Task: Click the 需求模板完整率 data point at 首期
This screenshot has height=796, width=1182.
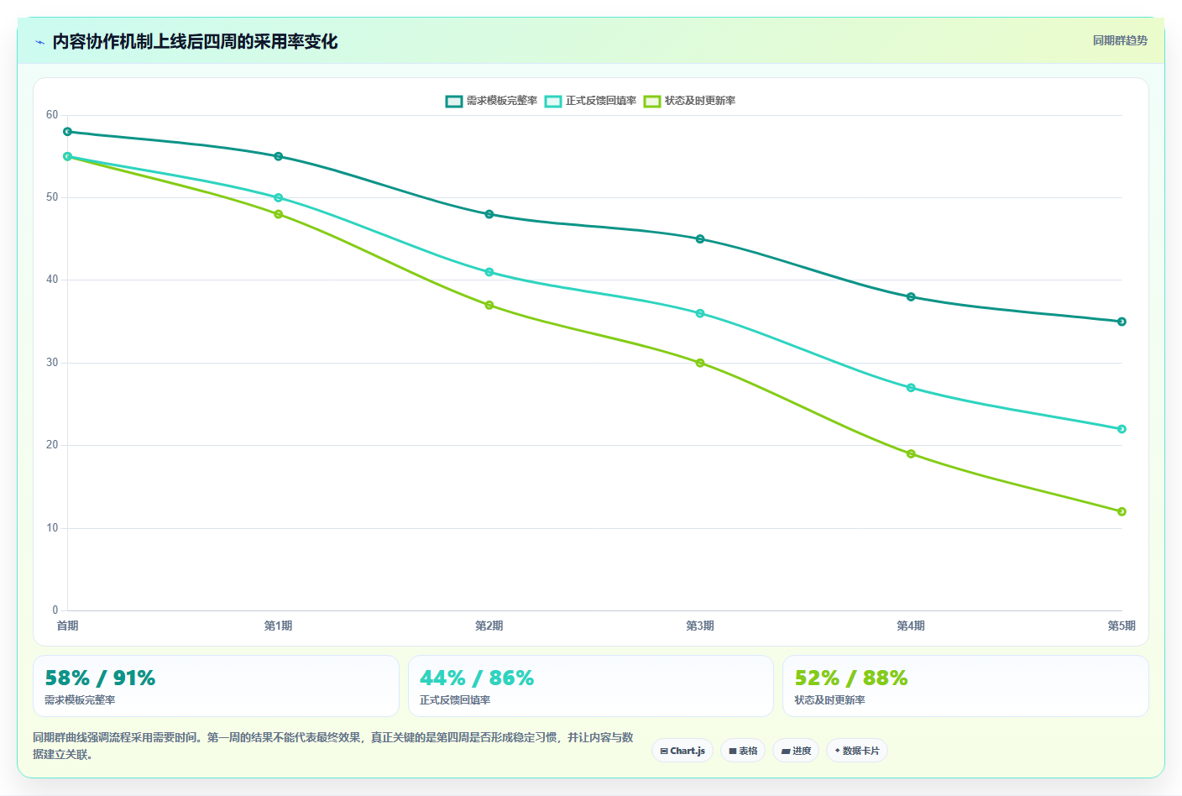Action: [68, 132]
